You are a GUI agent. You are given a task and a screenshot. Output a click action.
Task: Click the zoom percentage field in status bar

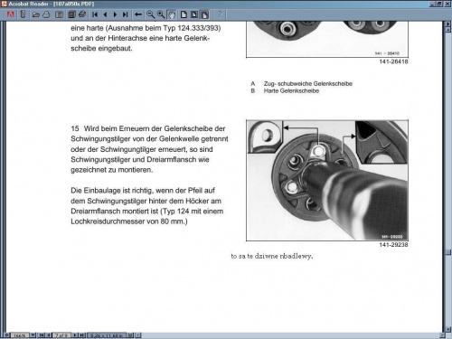click(x=20, y=335)
